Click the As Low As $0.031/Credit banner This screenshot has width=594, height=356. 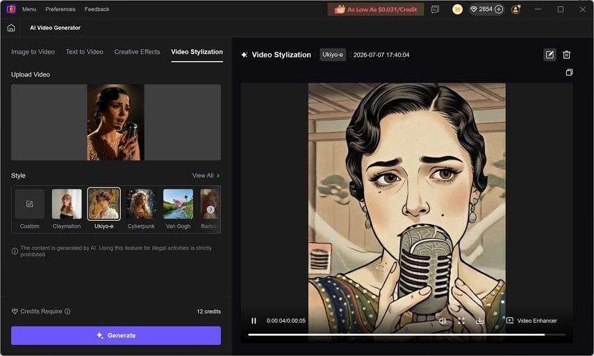(376, 10)
